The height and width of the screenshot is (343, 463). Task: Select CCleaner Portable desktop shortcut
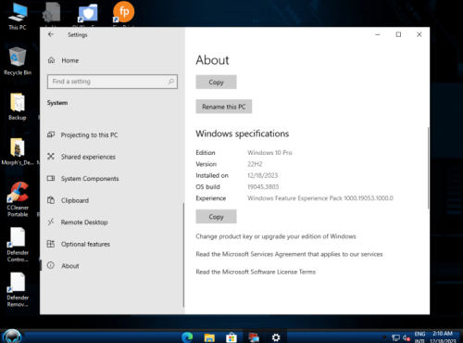point(18,199)
